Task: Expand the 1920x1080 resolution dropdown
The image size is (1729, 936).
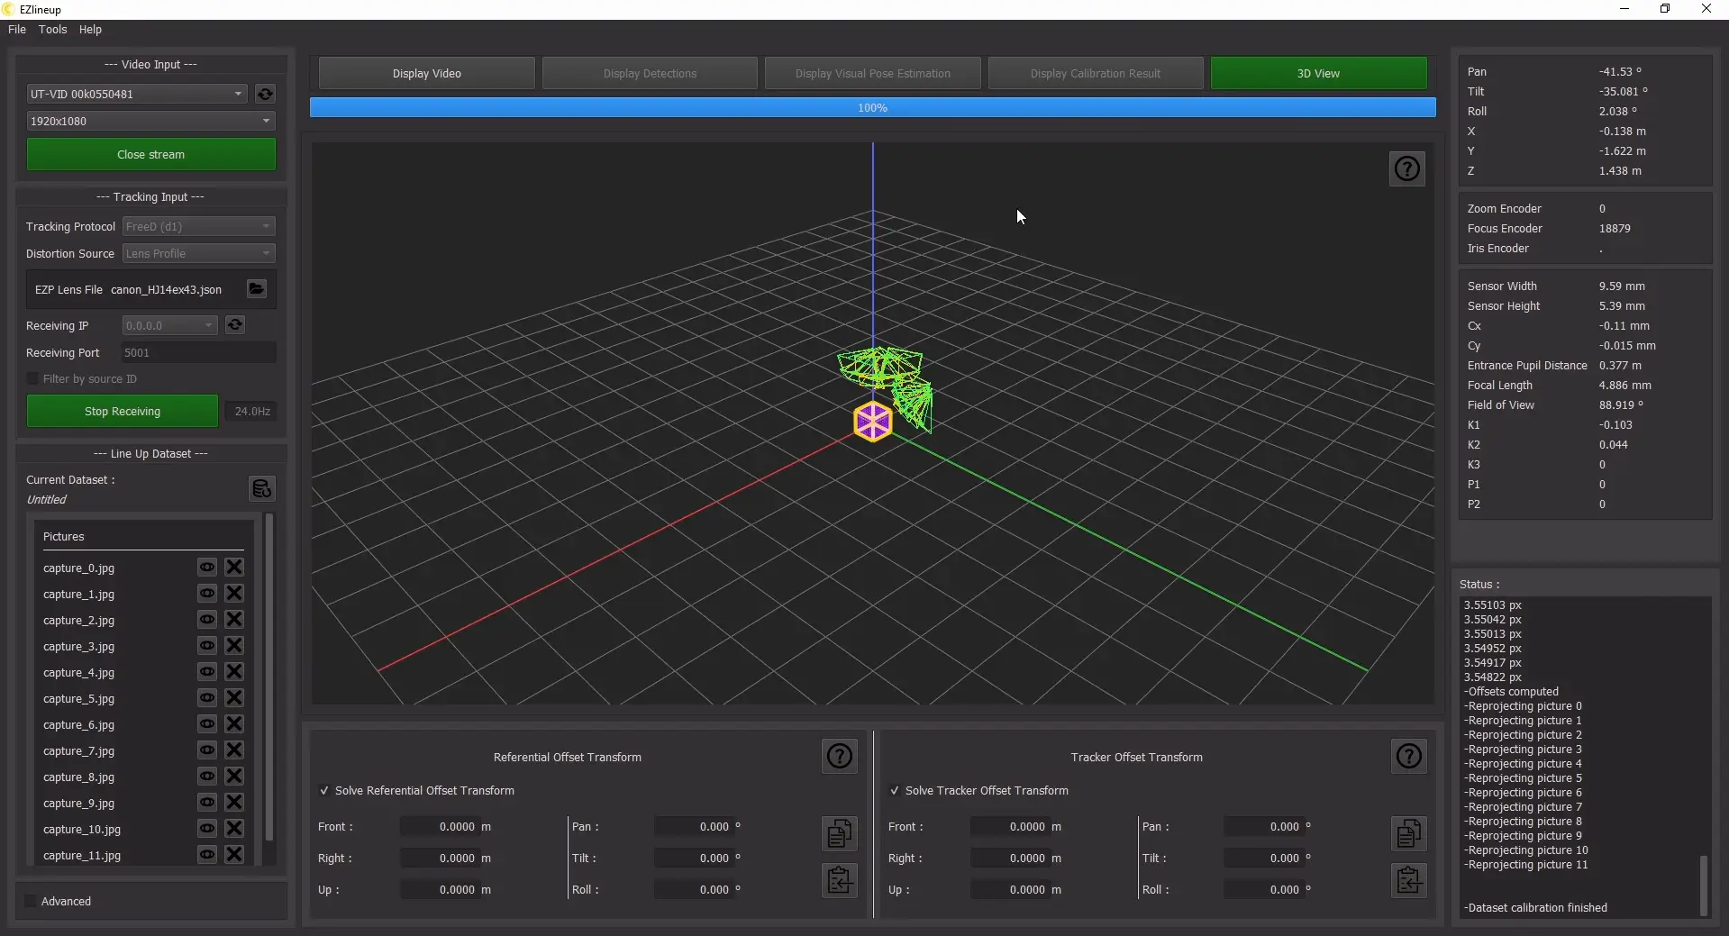Action: click(x=150, y=121)
